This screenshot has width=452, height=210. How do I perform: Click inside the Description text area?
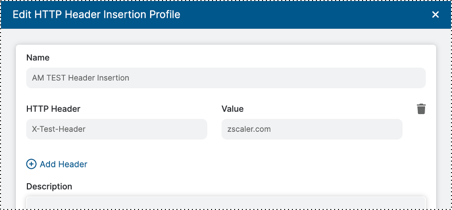point(226,203)
